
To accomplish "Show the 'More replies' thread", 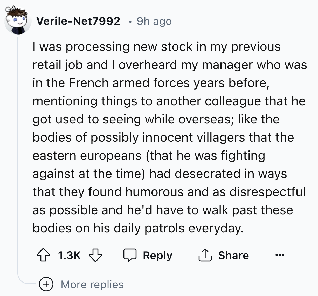I will coord(92,285).
